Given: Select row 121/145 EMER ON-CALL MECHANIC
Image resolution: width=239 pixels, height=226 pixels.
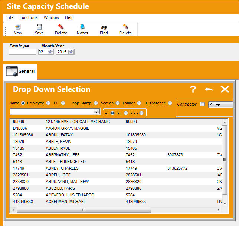Looking at the screenshot, I should 116,122.
